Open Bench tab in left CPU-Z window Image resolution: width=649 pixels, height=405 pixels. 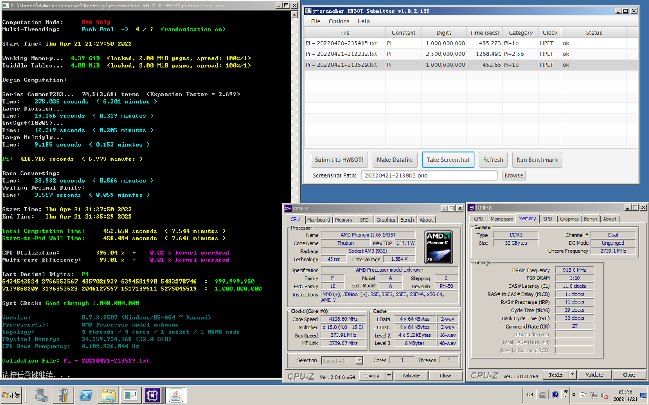tap(407, 220)
